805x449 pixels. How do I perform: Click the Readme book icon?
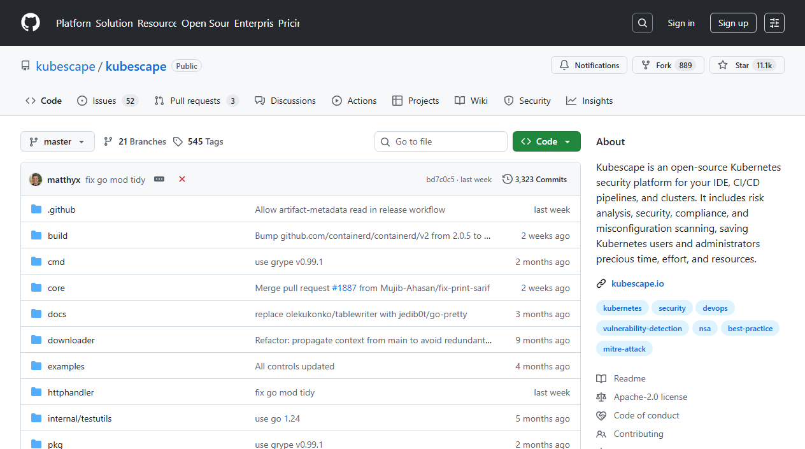tap(601, 378)
